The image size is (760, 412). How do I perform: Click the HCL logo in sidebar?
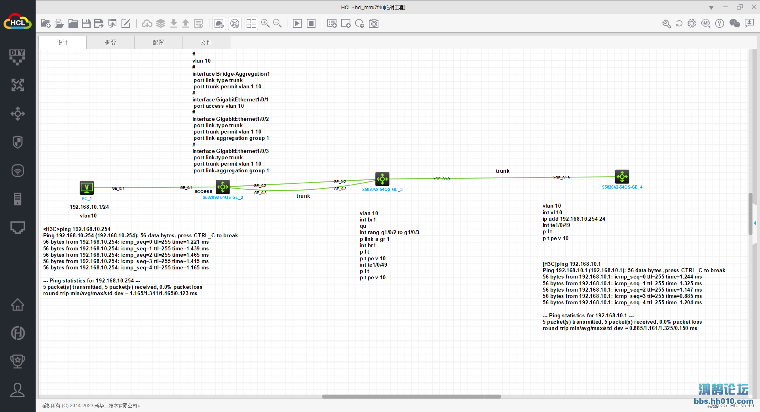point(17,22)
